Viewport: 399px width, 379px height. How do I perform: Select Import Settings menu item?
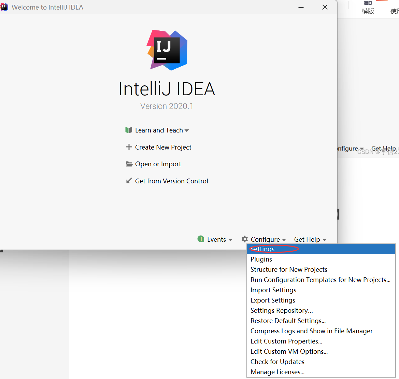click(x=321, y=290)
